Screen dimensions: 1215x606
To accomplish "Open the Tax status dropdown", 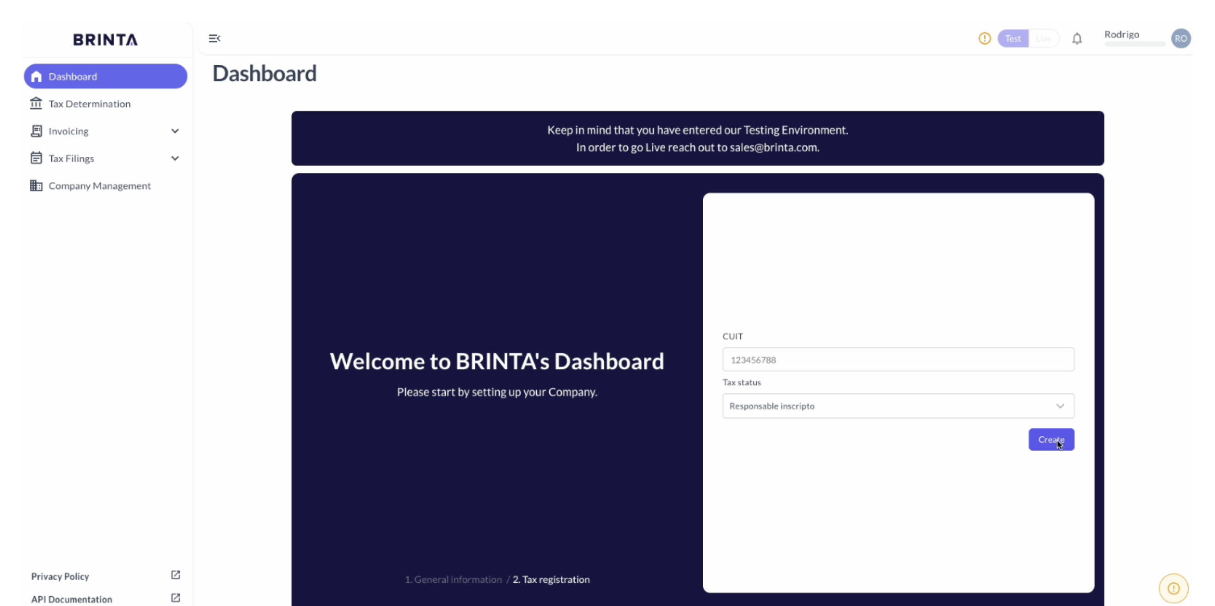I will coord(897,406).
